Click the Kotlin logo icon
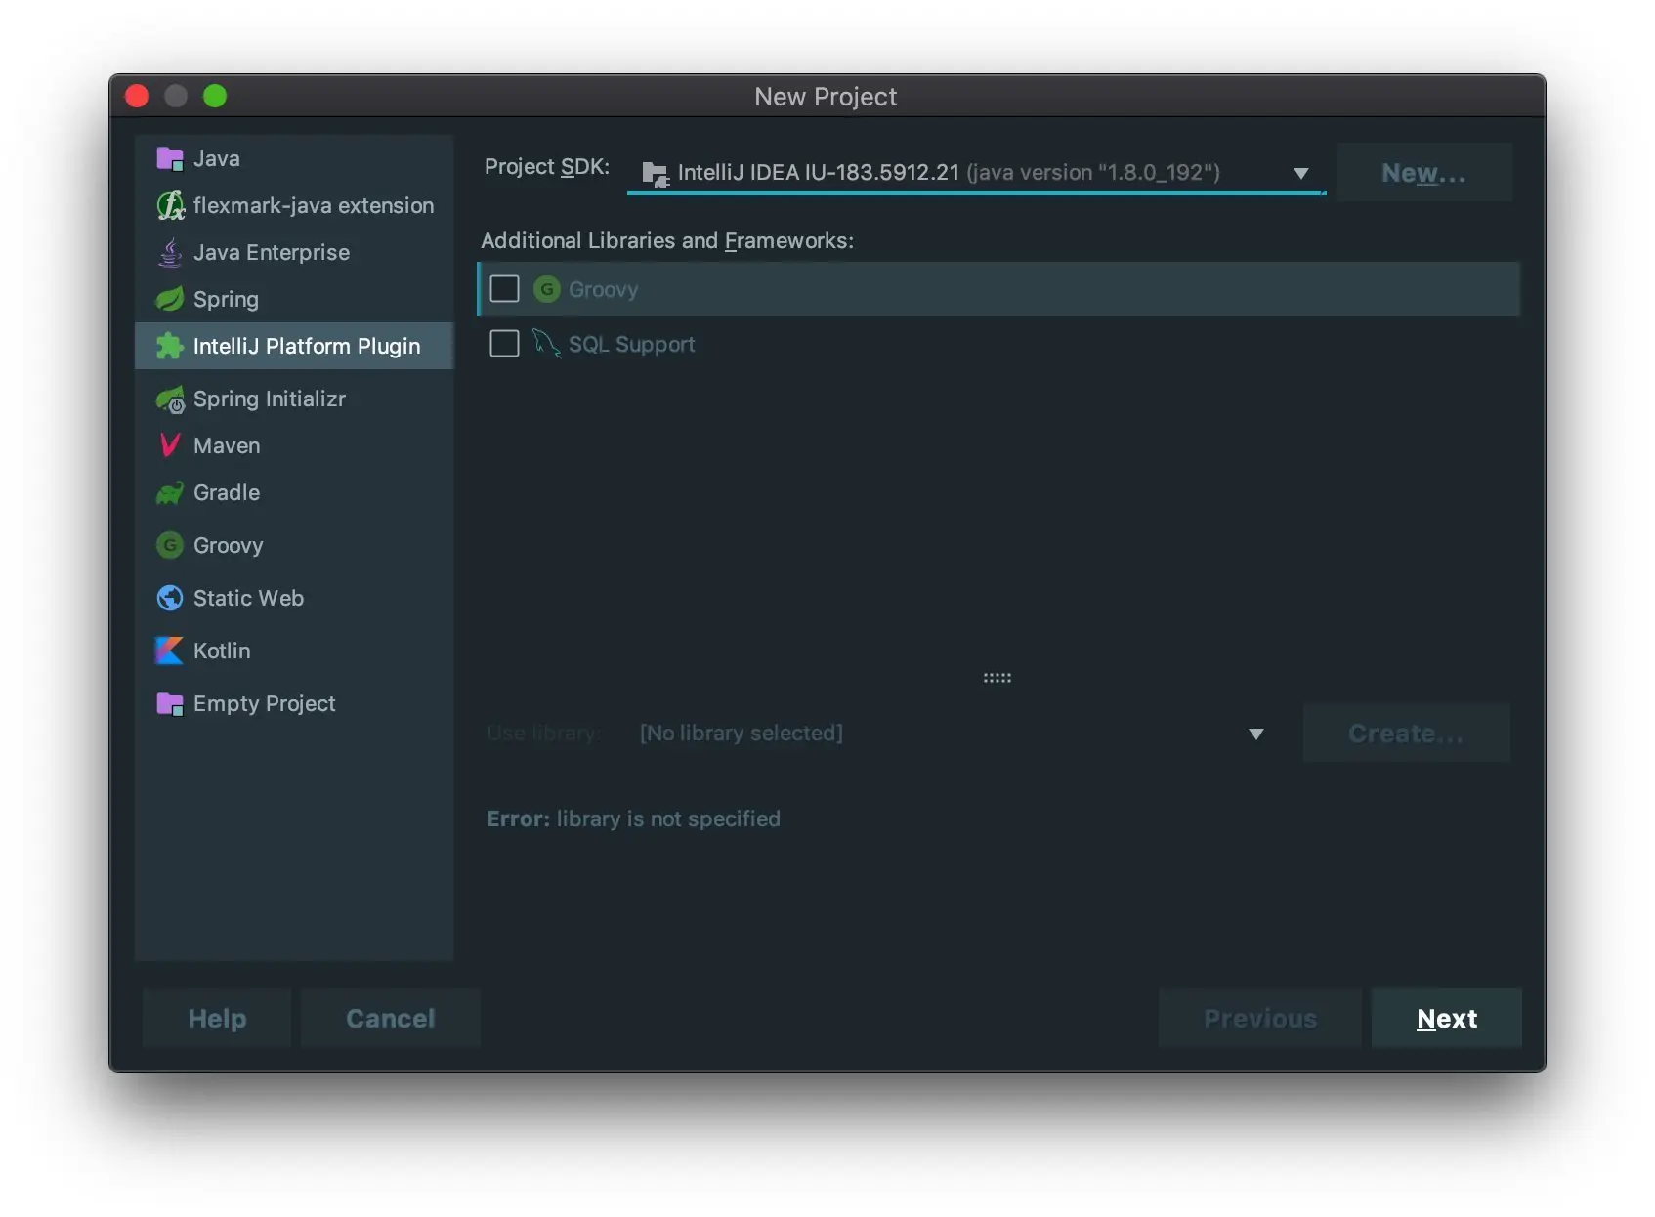 tap(170, 650)
